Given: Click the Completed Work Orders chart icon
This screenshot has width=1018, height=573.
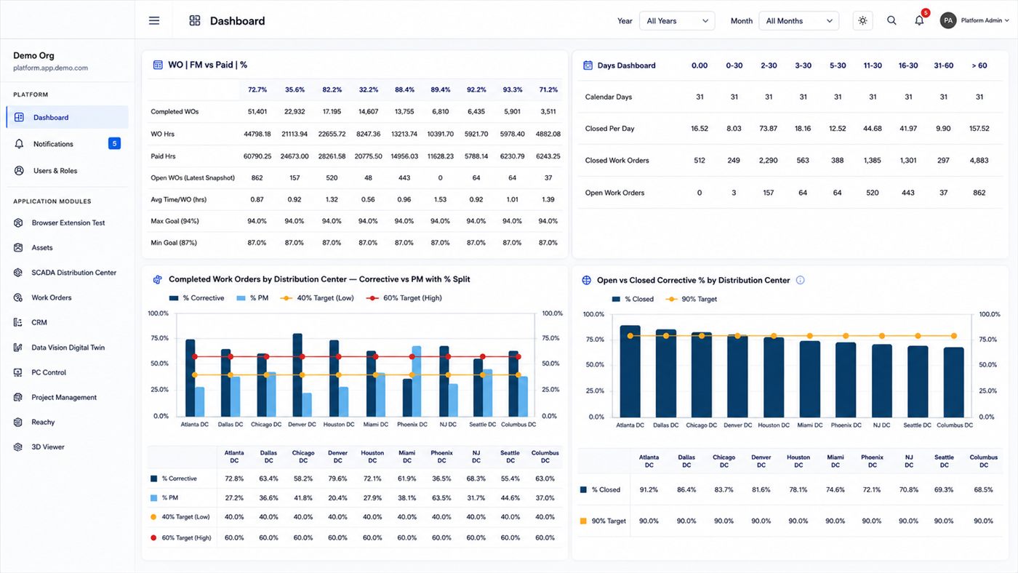Looking at the screenshot, I should [157, 279].
